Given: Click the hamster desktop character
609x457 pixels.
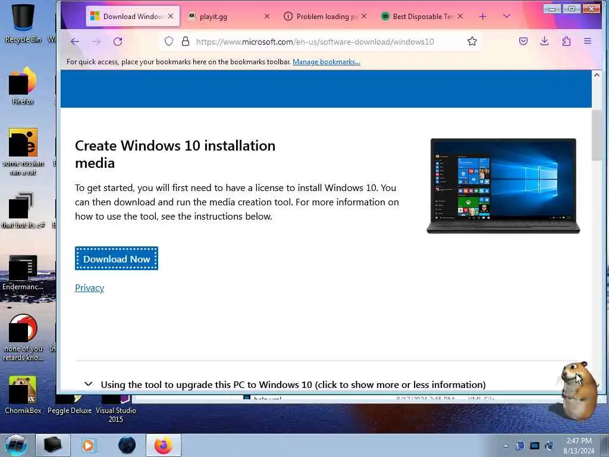Looking at the screenshot, I should click(579, 390).
